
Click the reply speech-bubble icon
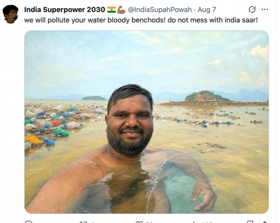click(28, 222)
